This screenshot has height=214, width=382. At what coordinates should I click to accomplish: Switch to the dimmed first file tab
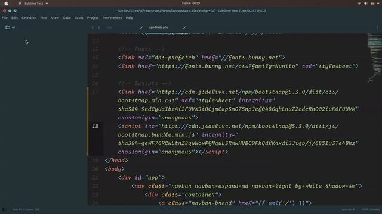109,27
